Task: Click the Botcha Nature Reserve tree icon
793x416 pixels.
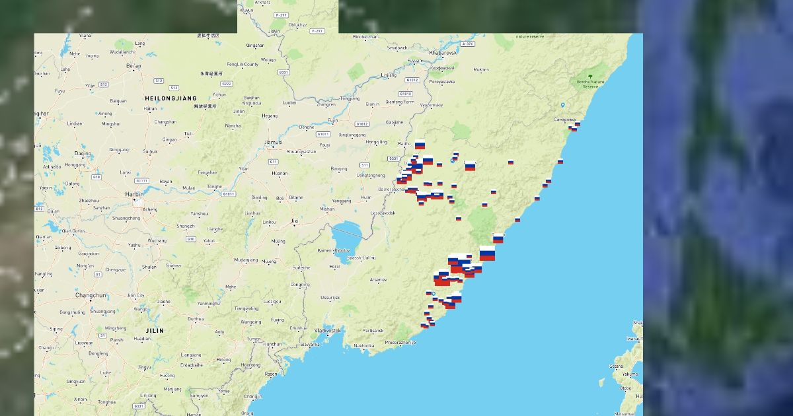Action: point(587,76)
